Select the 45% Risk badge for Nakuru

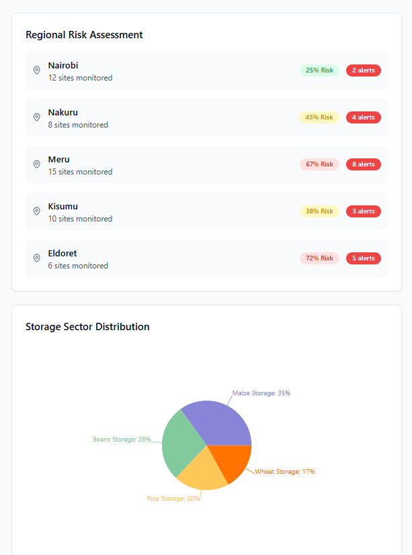319,117
